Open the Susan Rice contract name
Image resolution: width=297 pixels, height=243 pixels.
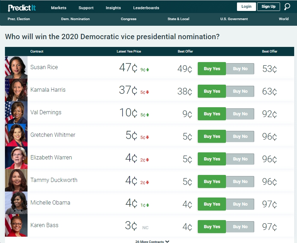coord(44,67)
